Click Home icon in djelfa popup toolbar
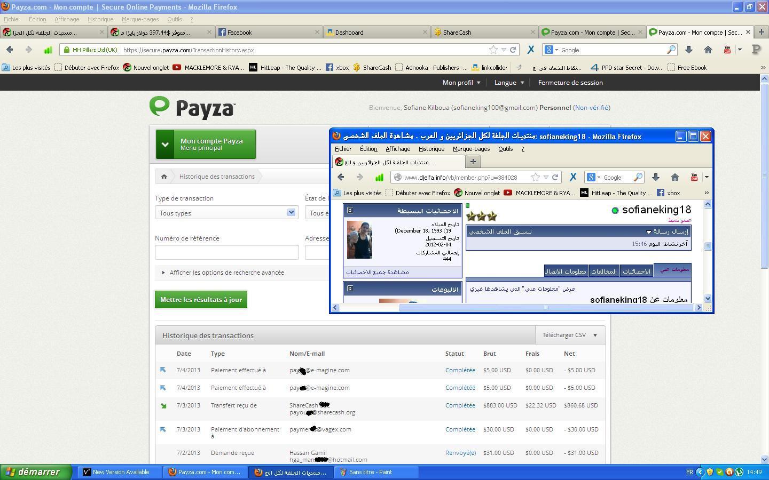The height and width of the screenshot is (480, 769). tap(675, 177)
